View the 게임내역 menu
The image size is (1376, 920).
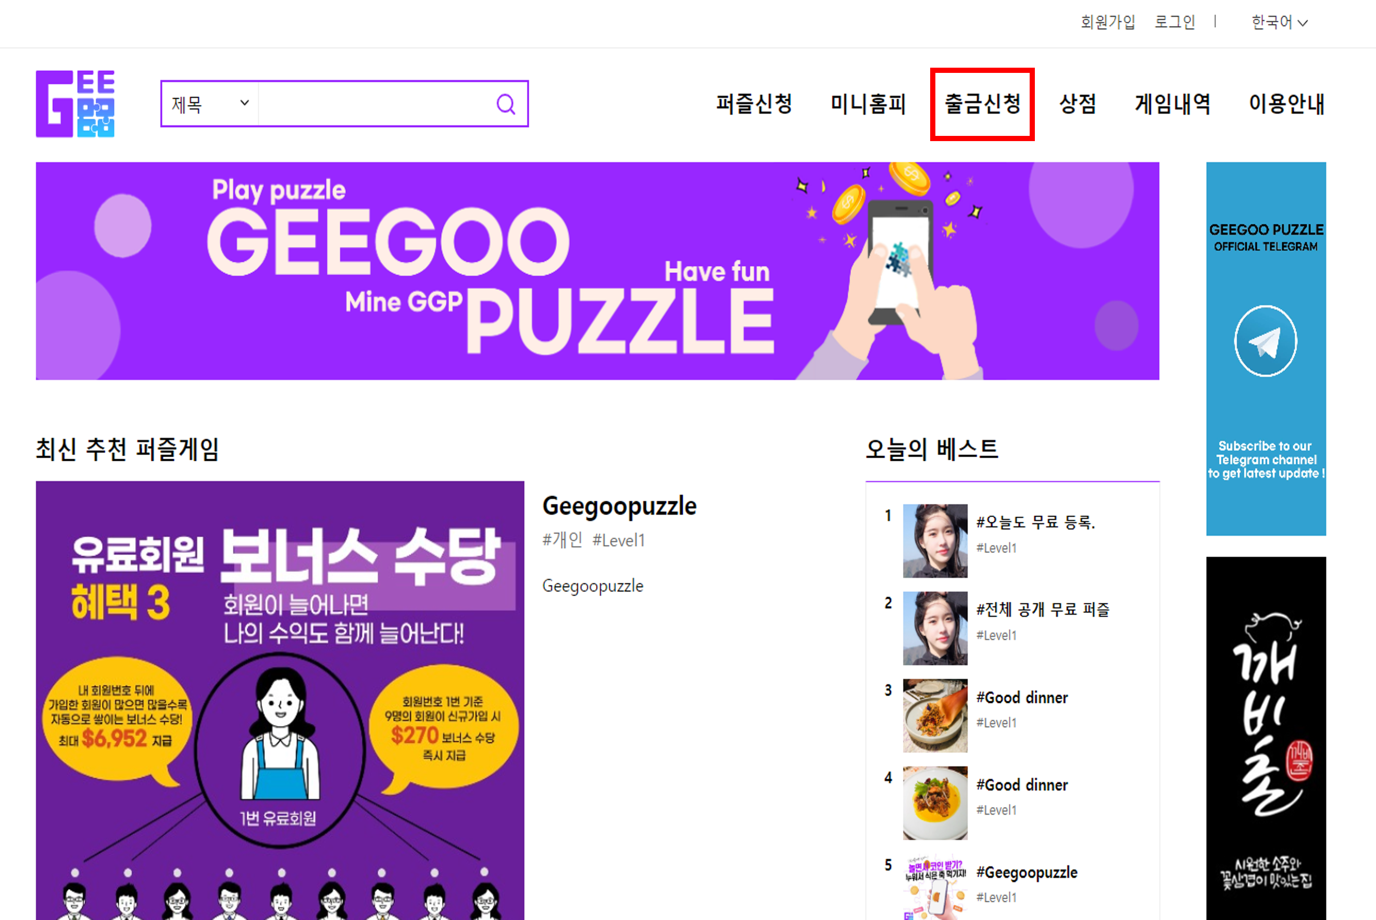(1172, 104)
